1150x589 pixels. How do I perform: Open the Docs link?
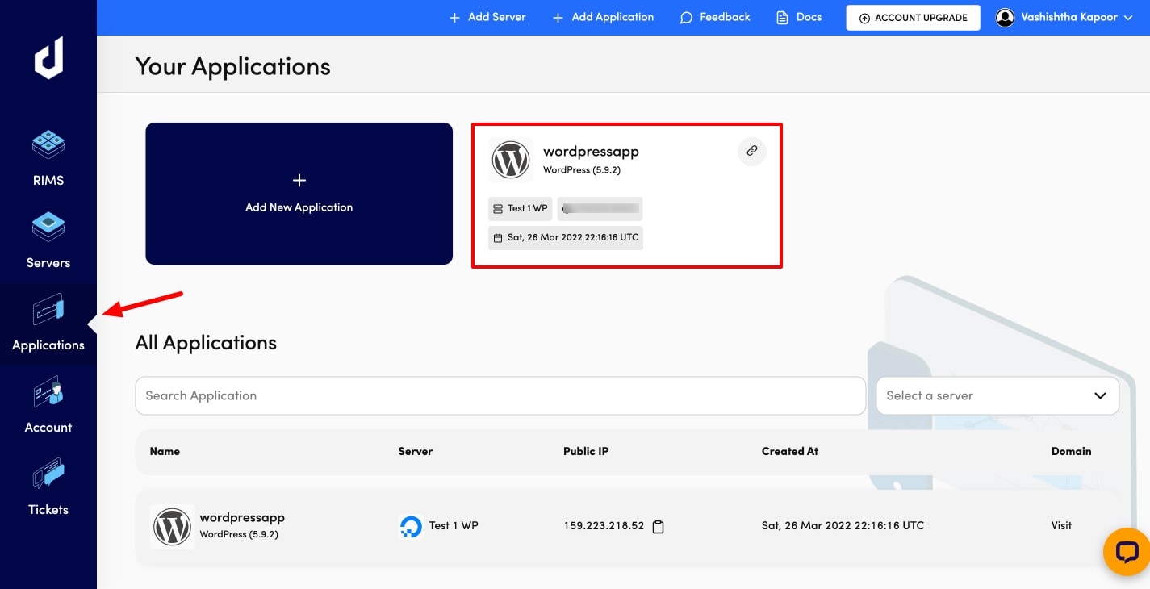[799, 17]
